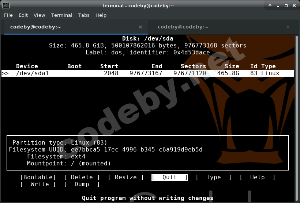Click the Start column header
Viewport: 300px width, 203px height.
tap(109, 66)
